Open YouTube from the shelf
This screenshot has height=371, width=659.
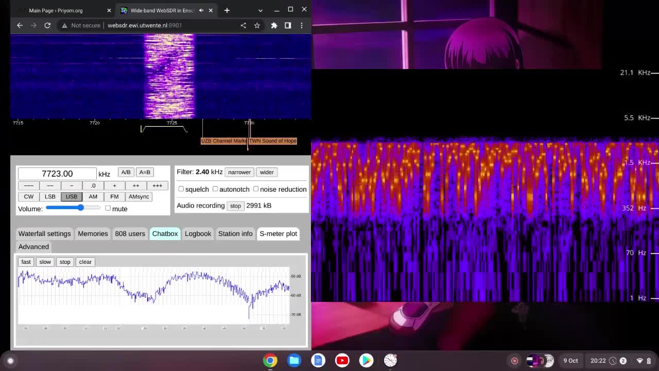[x=342, y=361]
